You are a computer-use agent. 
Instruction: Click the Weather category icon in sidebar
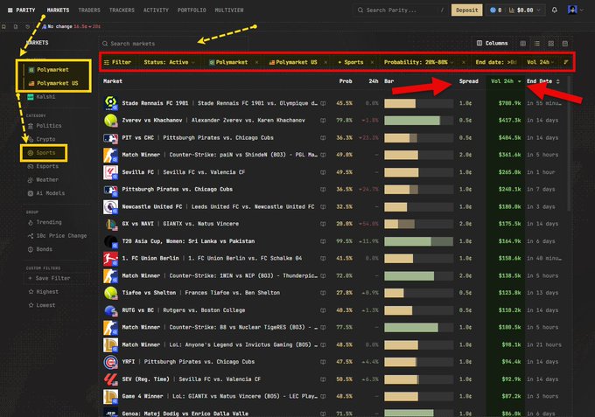click(31, 180)
